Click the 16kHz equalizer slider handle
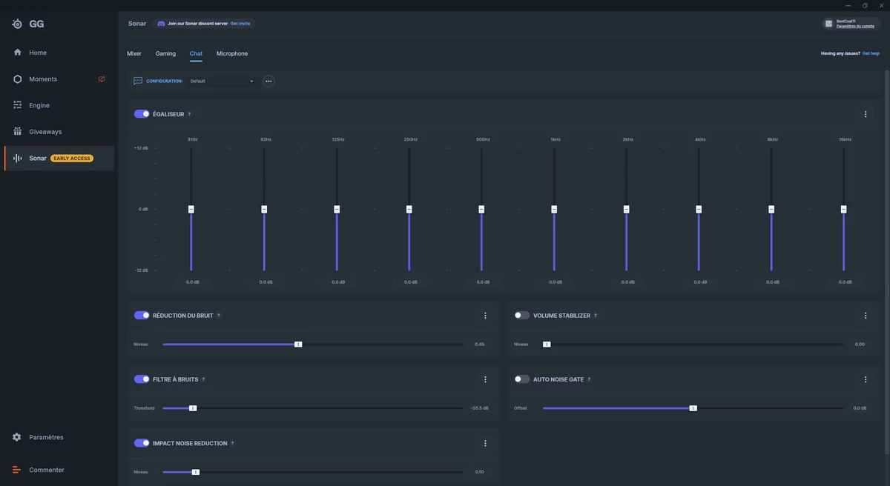This screenshot has width=890, height=486. 844,210
